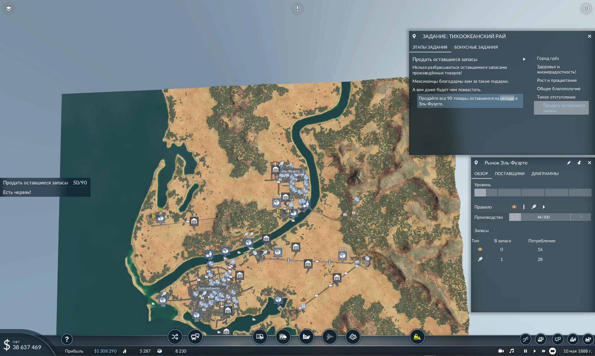Set game speed to fast forward
This screenshot has width=595, height=356.
click(x=544, y=351)
